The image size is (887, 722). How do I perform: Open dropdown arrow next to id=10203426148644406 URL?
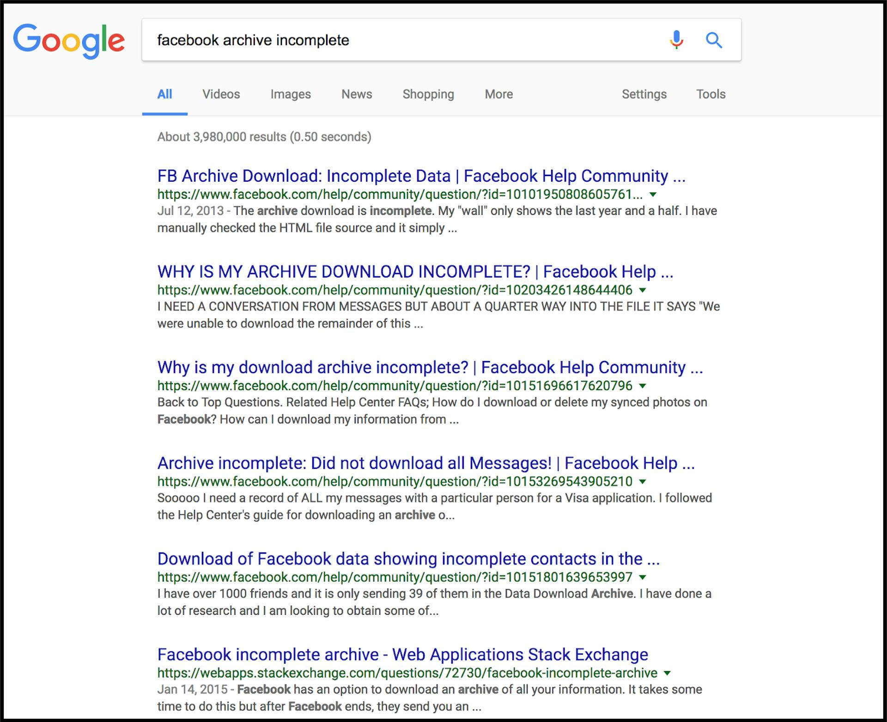[643, 290]
